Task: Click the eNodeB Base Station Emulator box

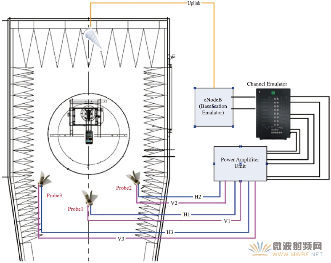Action: click(214, 107)
